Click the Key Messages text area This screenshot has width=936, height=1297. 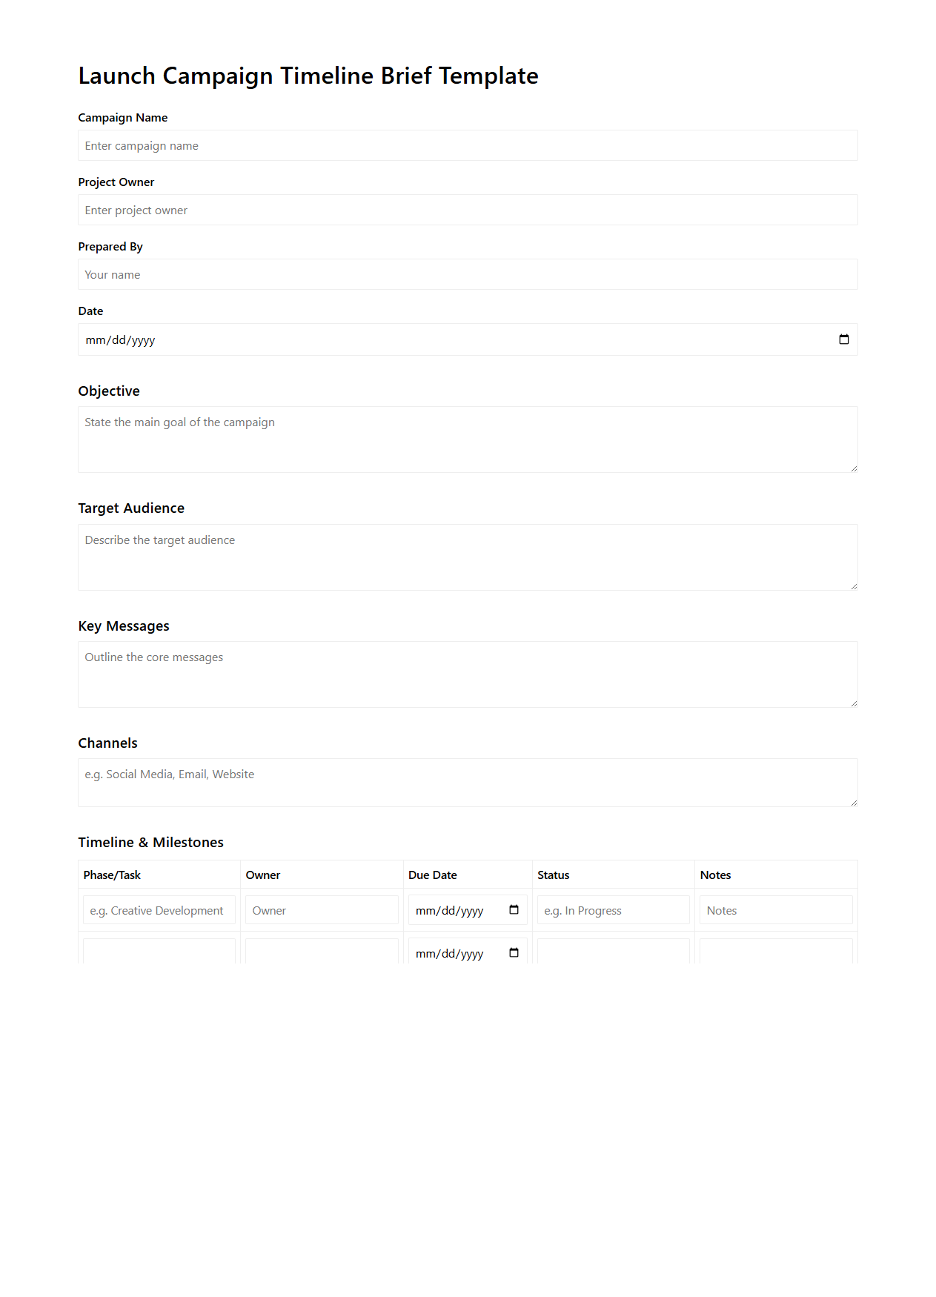point(467,673)
